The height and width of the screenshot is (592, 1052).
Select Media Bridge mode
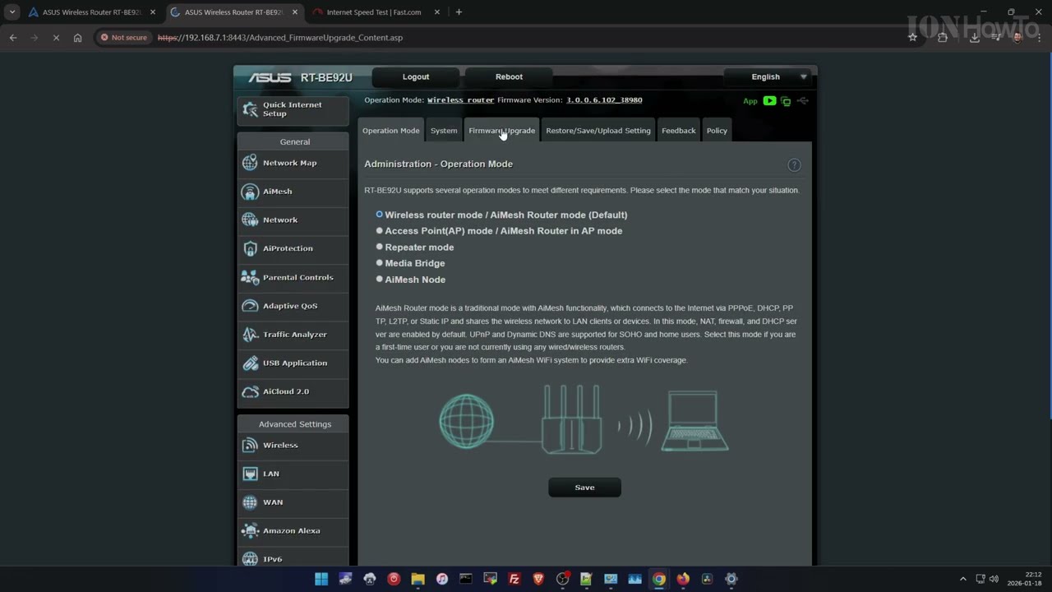pyautogui.click(x=379, y=263)
